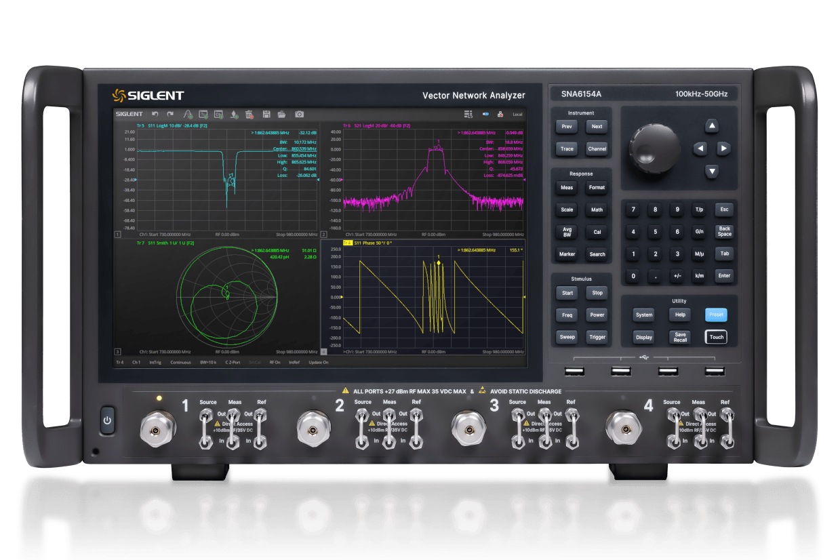Open the Tr 4 trace selector
This screenshot has height=560, width=840.
tap(120, 362)
